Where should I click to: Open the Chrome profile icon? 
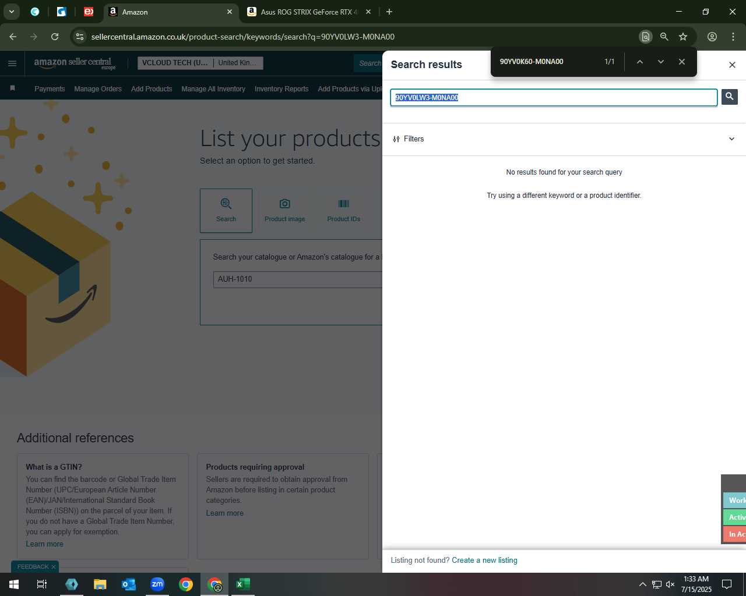[x=712, y=37]
